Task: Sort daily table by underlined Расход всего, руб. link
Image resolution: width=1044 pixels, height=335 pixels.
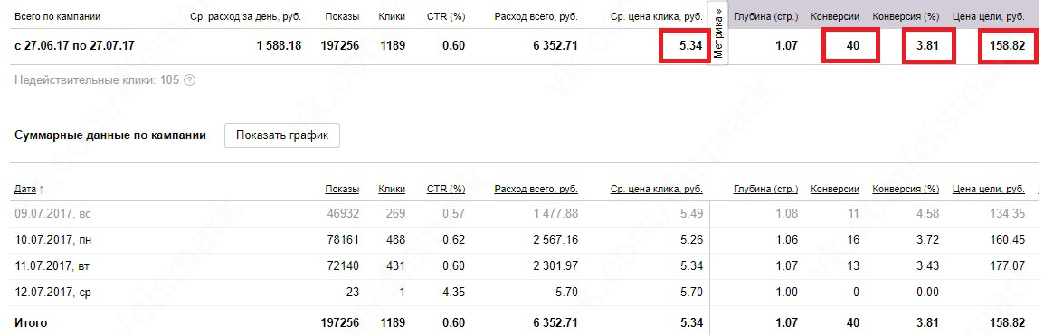Action: pyautogui.click(x=536, y=190)
